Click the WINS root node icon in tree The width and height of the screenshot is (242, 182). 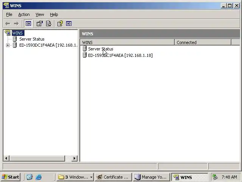(8, 33)
